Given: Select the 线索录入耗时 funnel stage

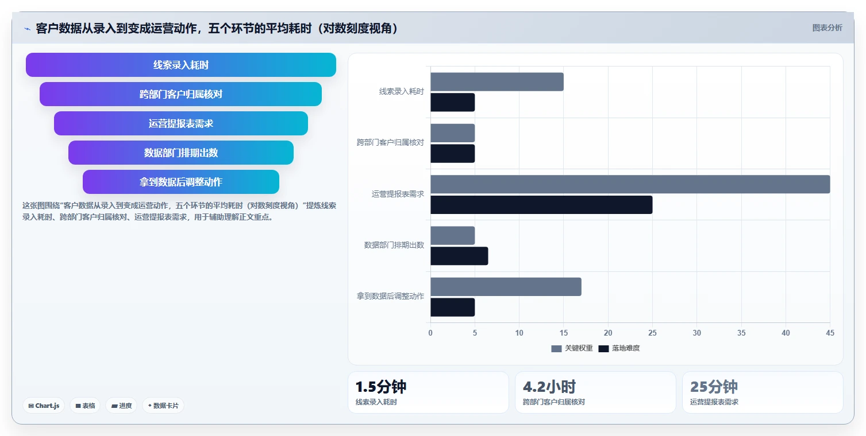Looking at the screenshot, I should [181, 65].
